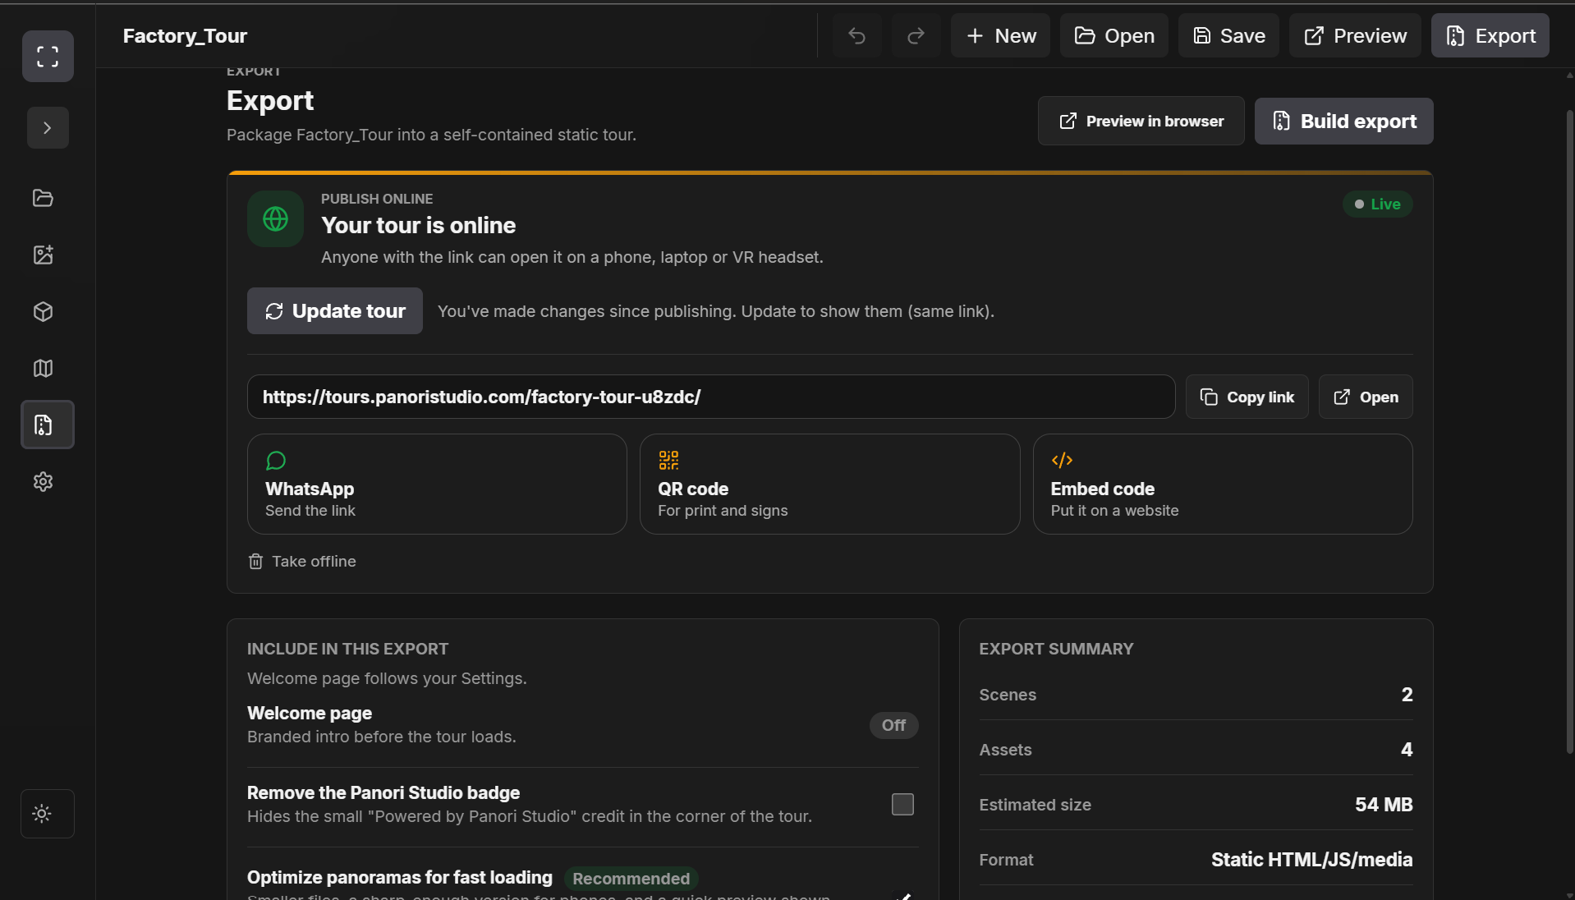
Task: Click the redo arrow
Action: [916, 35]
